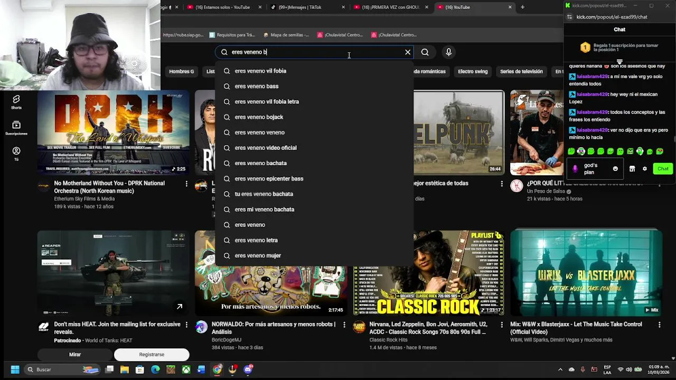Open 'Requisitos para Trá...' bookmark

coord(231,35)
